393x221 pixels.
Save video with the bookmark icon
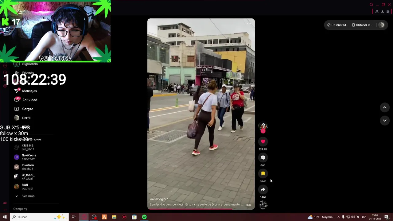263,173
